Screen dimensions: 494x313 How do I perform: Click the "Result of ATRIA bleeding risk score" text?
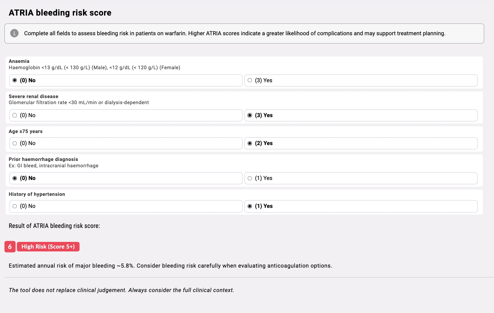[x=54, y=226]
